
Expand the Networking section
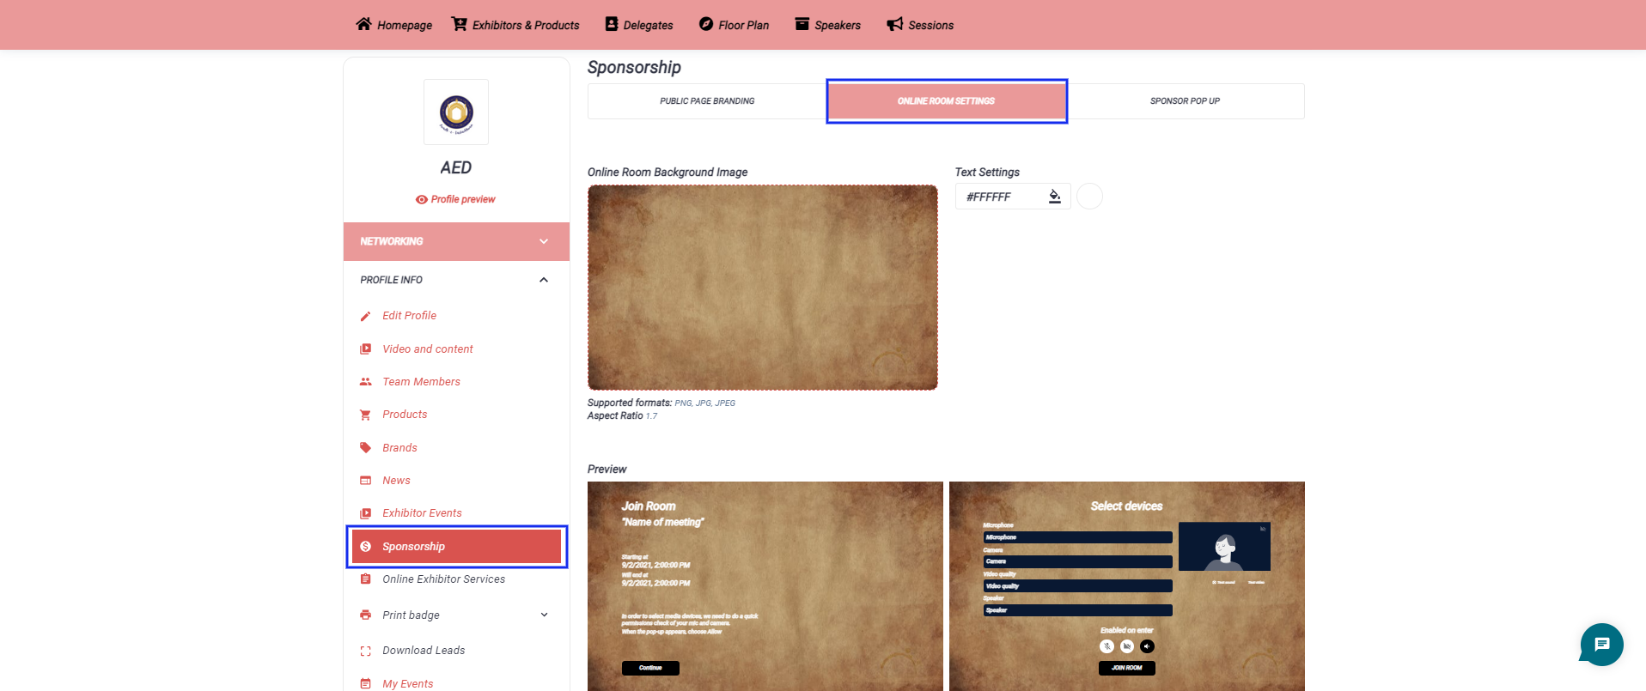pyautogui.click(x=543, y=241)
